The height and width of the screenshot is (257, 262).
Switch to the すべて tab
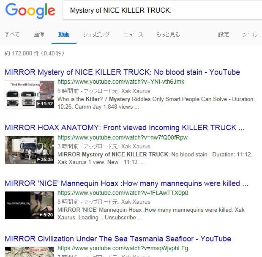pos(12,34)
